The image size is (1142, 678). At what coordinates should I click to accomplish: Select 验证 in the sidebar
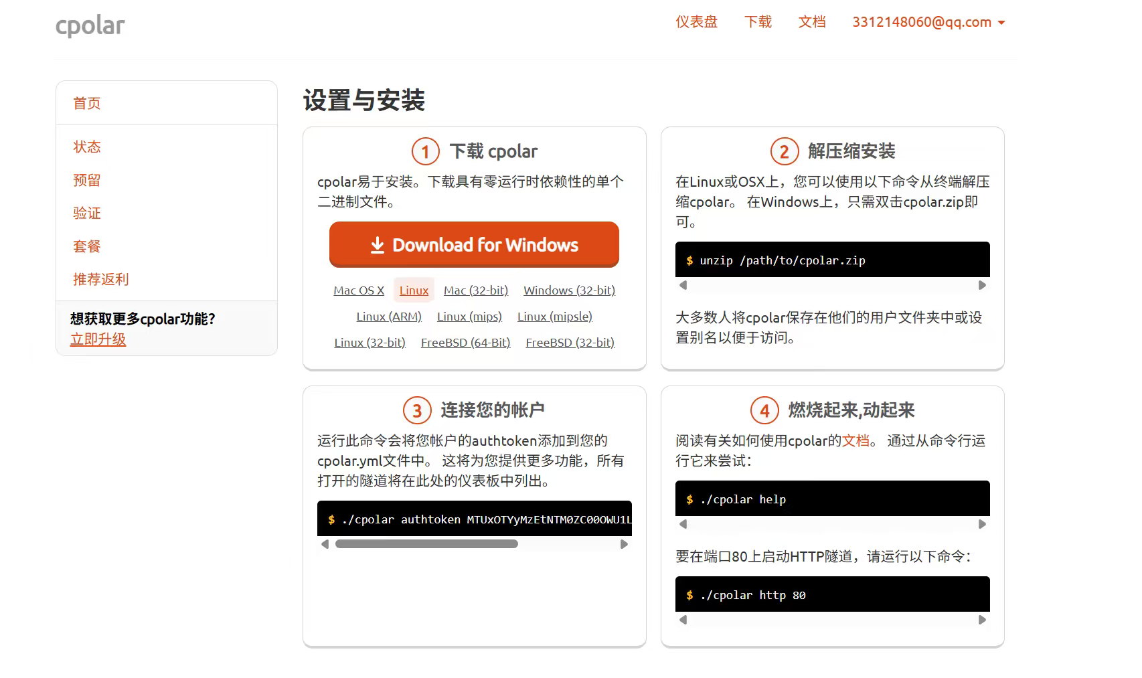tap(87, 213)
